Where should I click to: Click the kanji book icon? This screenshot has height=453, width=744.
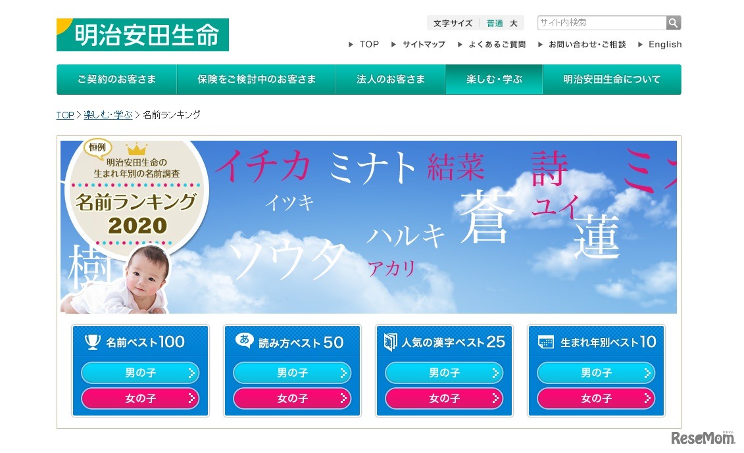tap(390, 342)
